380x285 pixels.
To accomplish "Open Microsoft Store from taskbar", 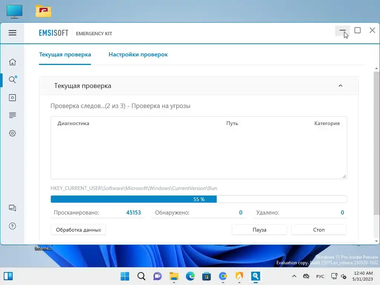I will tap(206, 276).
